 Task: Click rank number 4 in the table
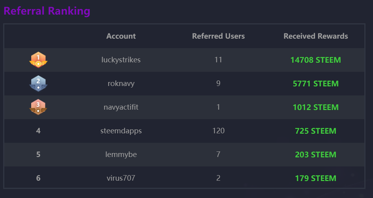pyautogui.click(x=38, y=131)
